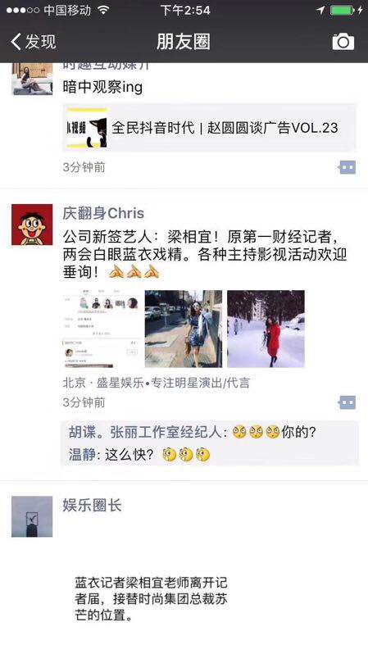Screen dimensions: 368x654
Task: View the street photo thumbnail
Action: (184, 329)
